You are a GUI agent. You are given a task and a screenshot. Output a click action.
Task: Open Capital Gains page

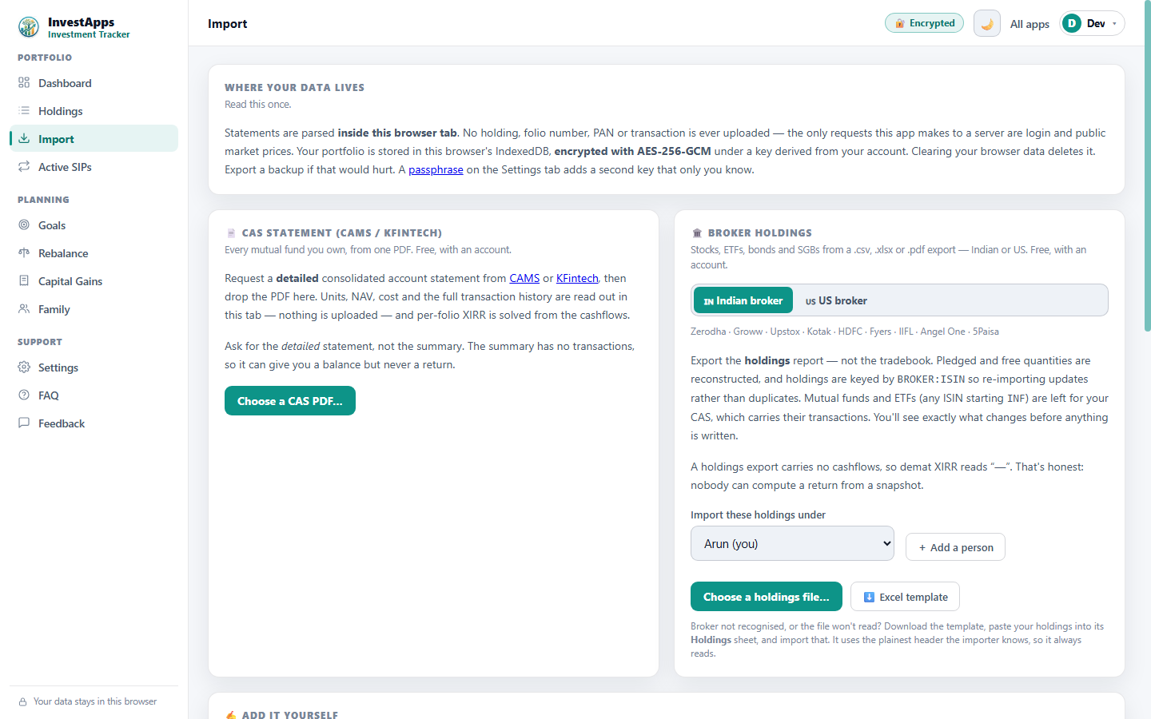[x=94, y=280]
